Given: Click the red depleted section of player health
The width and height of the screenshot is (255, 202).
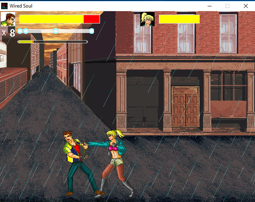Looking at the screenshot, I should tap(92, 19).
